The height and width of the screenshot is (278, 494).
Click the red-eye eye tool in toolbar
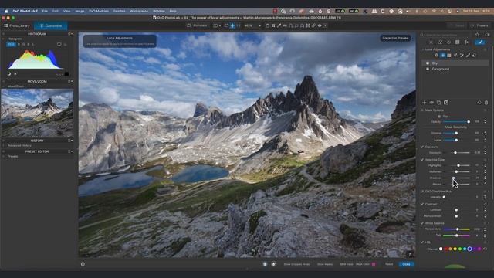[320, 25]
